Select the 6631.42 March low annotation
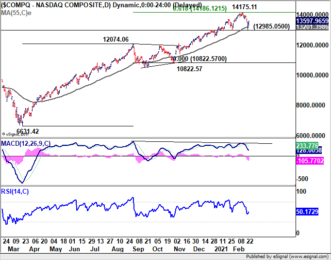331x260 pixels. [x=28, y=131]
